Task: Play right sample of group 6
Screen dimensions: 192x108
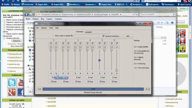Action: 117,73
